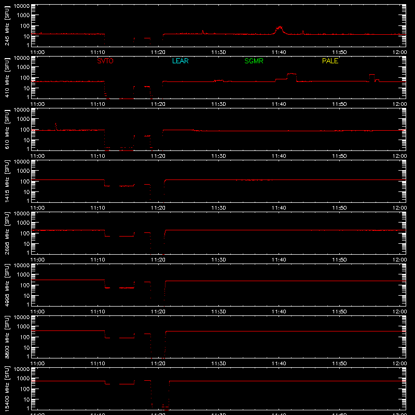
Task: Click the 10 y-axis value on 4995 MHz plot
Action: coord(26,296)
